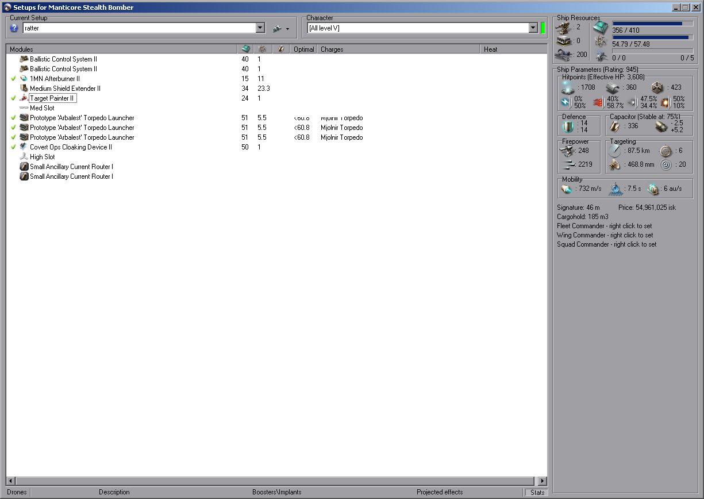The height and width of the screenshot is (499, 704).
Task: Click the capacitor recharge icon showing -2.5 / +5.2
Action: [661, 126]
